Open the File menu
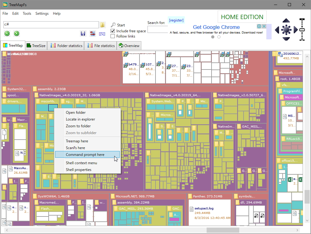This screenshot has height=234, width=311. [5, 14]
